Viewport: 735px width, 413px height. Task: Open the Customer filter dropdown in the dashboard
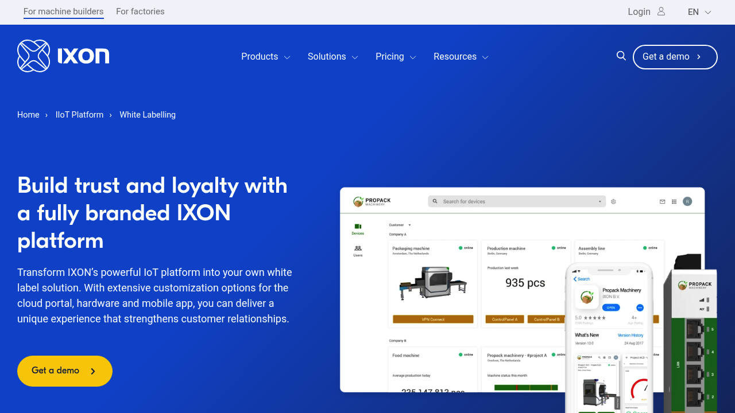point(400,225)
